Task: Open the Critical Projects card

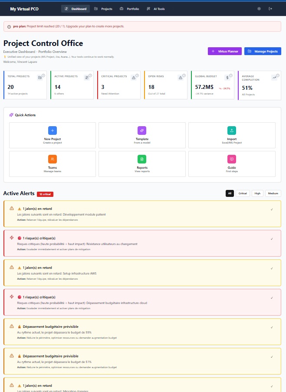Action: tap(119, 85)
